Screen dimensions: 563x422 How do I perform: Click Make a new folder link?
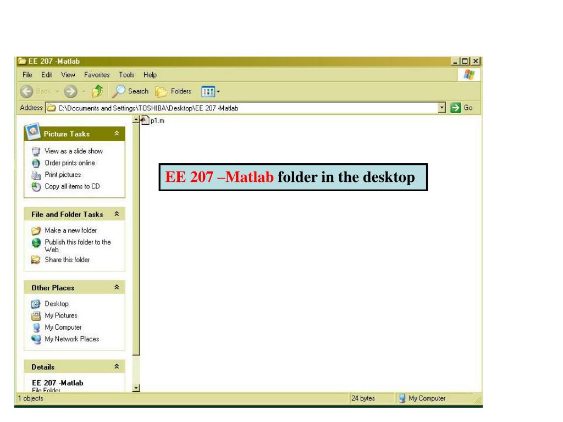click(x=71, y=230)
